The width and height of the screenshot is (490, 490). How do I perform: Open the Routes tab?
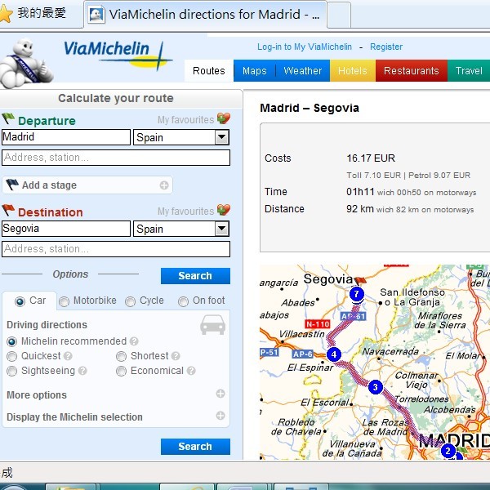pos(209,70)
